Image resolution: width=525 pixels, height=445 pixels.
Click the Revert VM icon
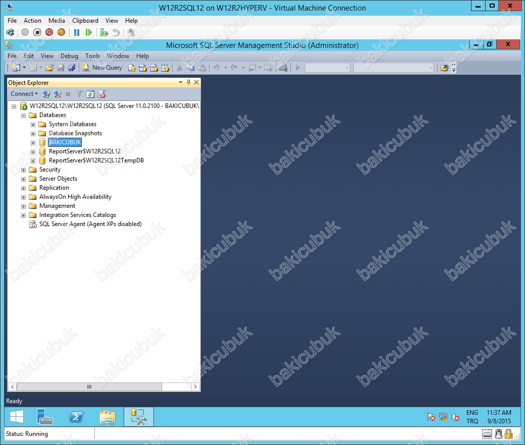coord(116,32)
